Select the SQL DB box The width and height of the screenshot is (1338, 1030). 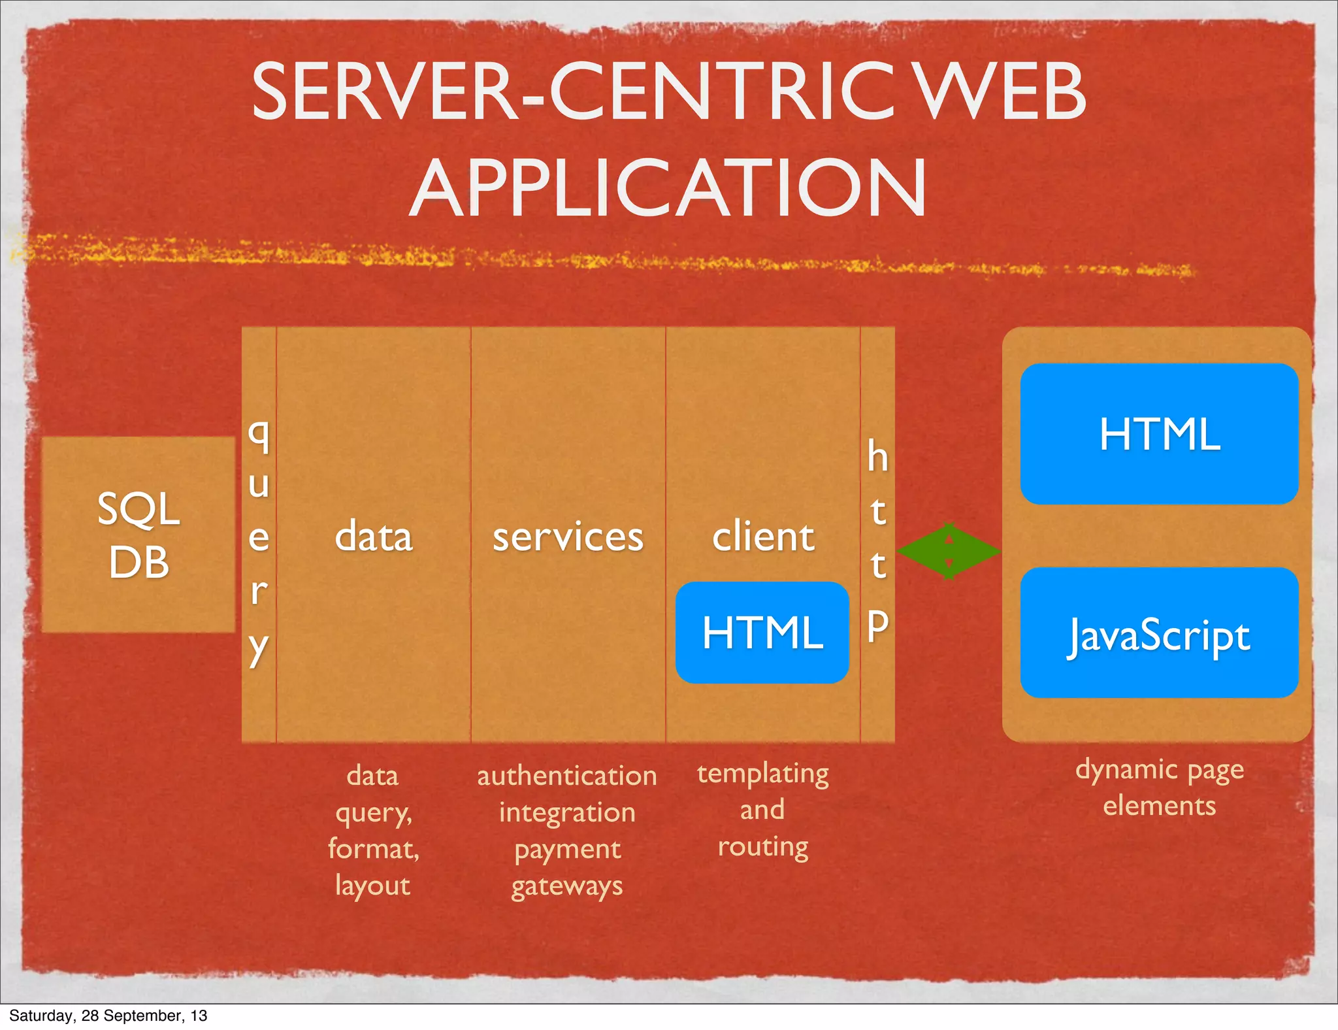pyautogui.click(x=139, y=535)
